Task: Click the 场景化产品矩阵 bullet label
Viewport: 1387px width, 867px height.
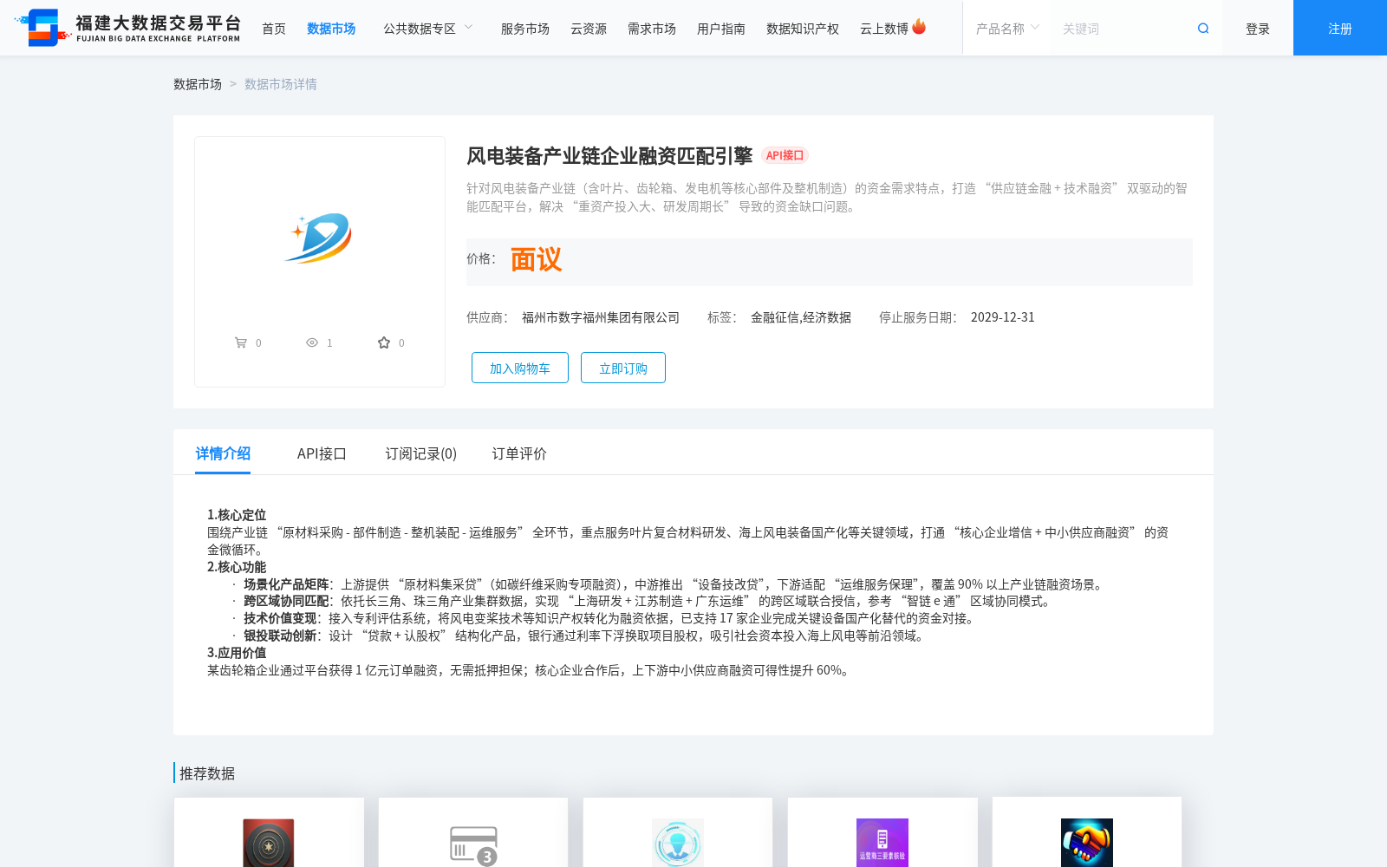Action: tap(286, 584)
